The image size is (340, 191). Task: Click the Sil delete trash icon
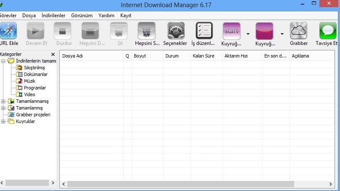[x=119, y=31]
